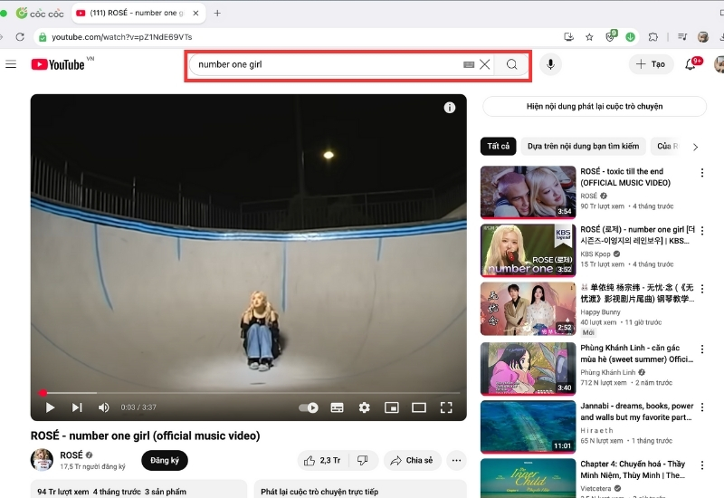Toggle subtitles/closed captions

coord(337,407)
